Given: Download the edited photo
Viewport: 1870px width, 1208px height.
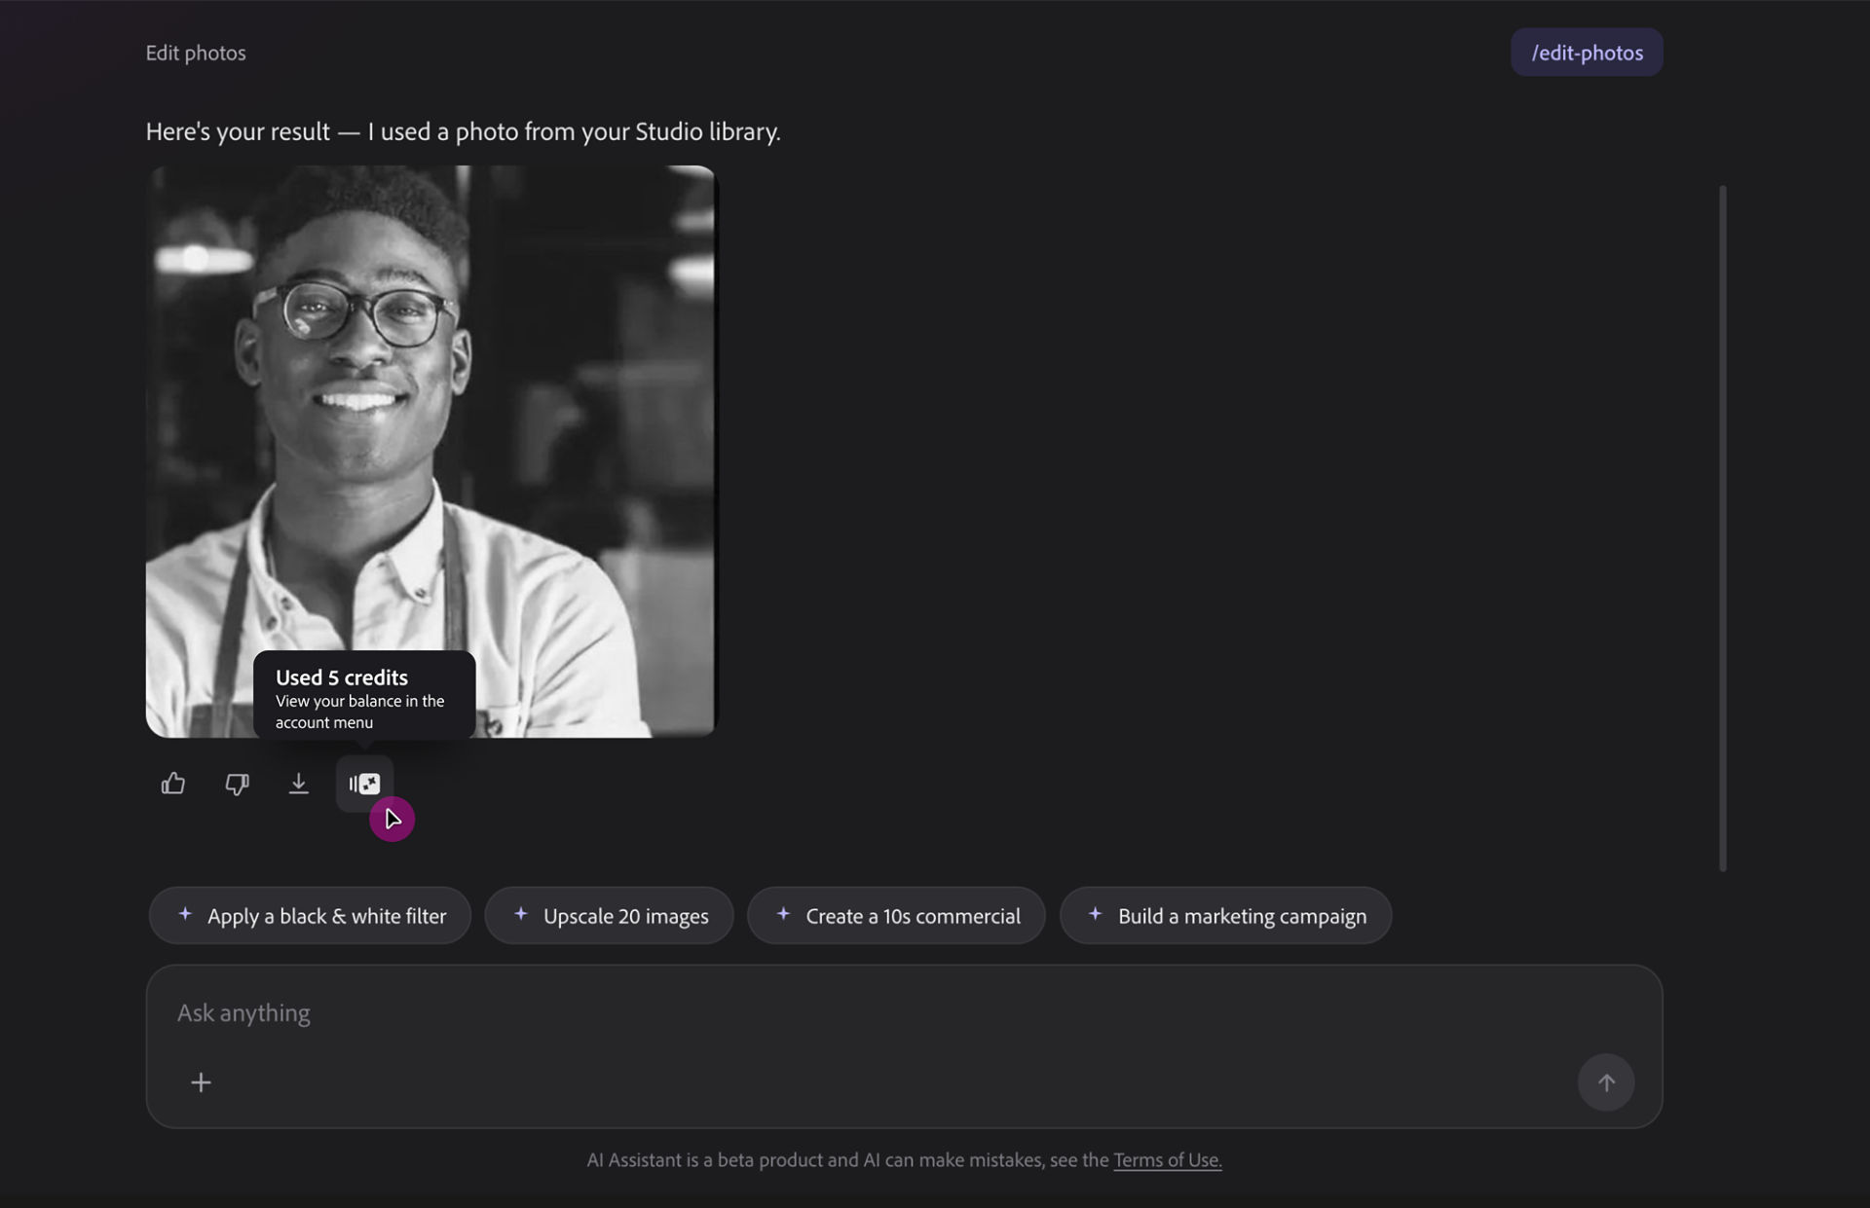Looking at the screenshot, I should (x=299, y=784).
